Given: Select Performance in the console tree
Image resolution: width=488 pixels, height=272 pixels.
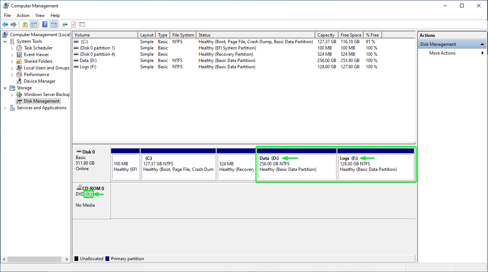Looking at the screenshot, I should (37, 75).
